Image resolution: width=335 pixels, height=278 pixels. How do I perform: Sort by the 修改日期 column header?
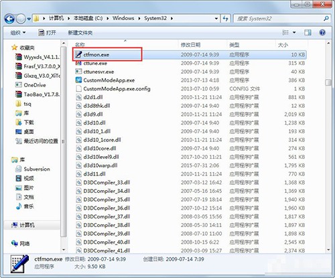(x=190, y=45)
